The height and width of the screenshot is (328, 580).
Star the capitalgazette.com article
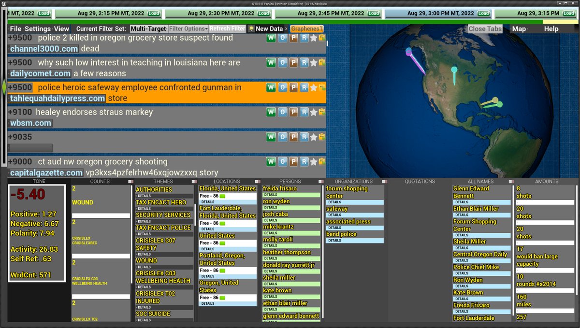tap(313, 161)
